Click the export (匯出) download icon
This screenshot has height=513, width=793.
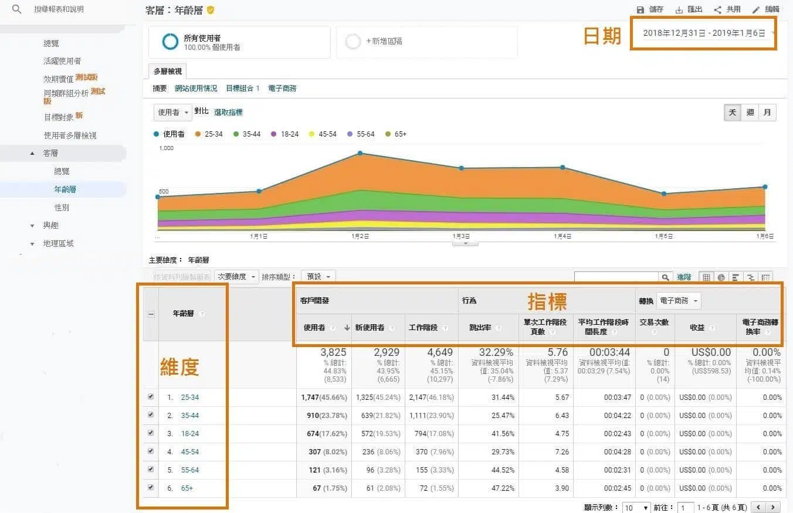tap(679, 10)
